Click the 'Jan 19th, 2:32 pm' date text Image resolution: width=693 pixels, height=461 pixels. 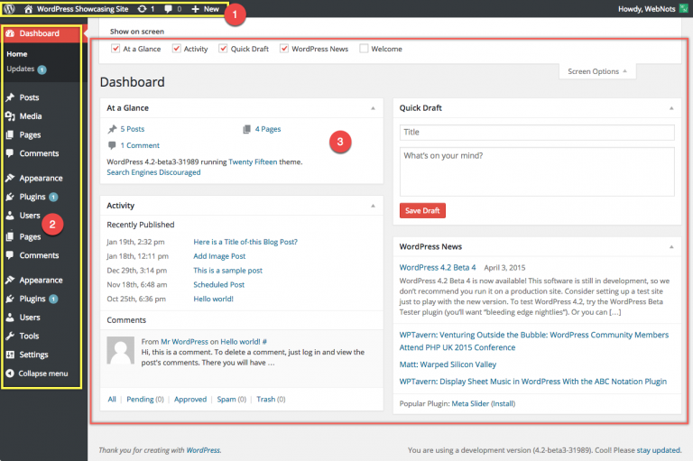click(x=135, y=242)
